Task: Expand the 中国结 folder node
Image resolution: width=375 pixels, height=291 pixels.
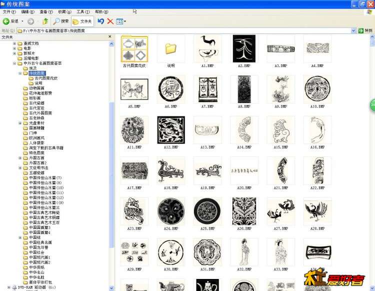Action: [20, 237]
